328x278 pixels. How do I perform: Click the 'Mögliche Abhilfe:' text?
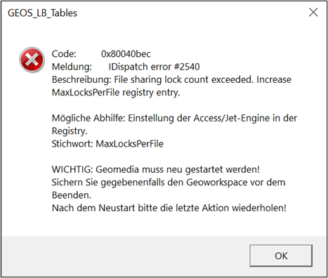(88, 118)
